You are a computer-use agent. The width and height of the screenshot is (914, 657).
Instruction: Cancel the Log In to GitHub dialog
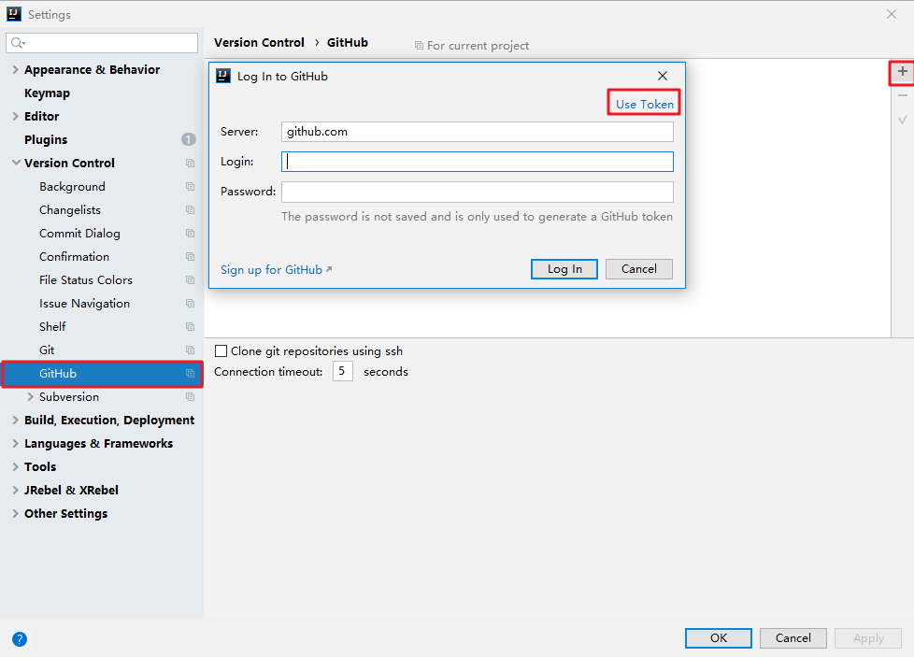[639, 269]
